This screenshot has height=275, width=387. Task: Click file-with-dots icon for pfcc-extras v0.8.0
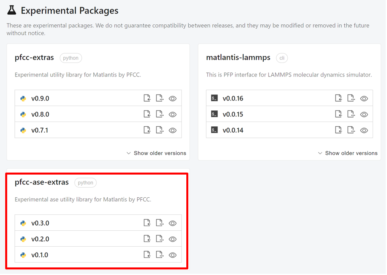[x=160, y=114]
